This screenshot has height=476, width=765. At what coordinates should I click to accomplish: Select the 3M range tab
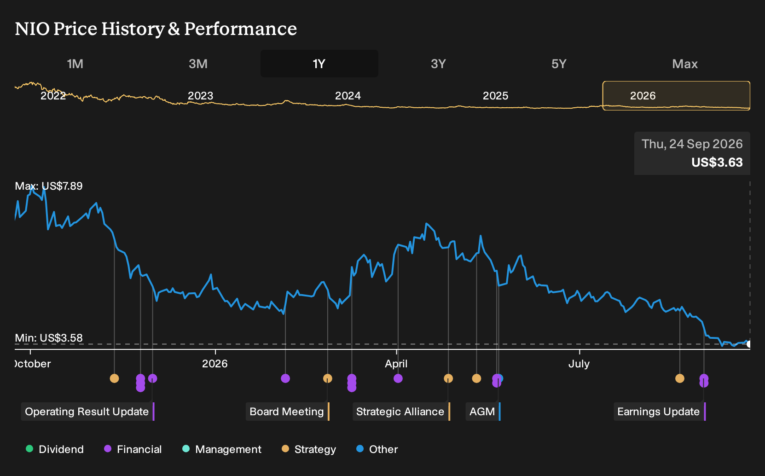[198, 64]
